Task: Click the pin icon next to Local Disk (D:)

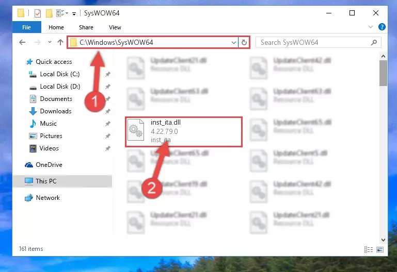Action: [107, 87]
